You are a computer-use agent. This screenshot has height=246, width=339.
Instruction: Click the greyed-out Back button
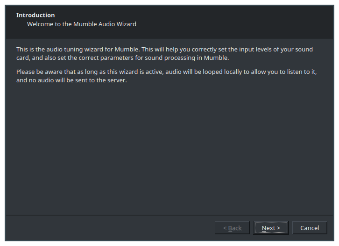pyautogui.click(x=232, y=228)
